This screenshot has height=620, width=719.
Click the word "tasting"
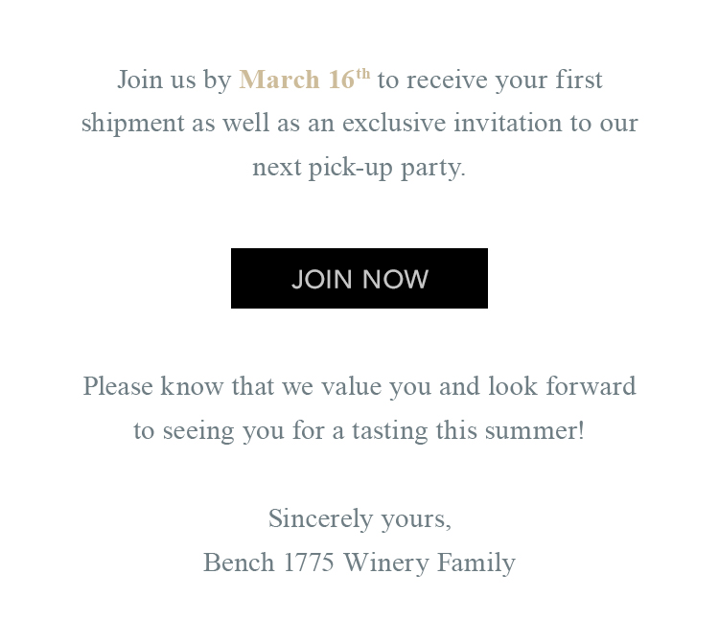(x=390, y=431)
